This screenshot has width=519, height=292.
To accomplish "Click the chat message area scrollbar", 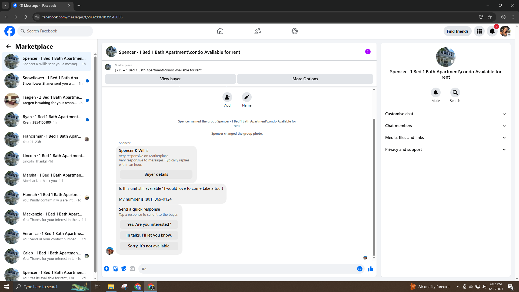I will point(374,187).
